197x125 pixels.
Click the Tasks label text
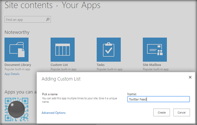100,65
